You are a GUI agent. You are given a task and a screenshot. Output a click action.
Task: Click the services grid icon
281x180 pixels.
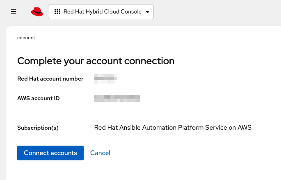point(57,11)
